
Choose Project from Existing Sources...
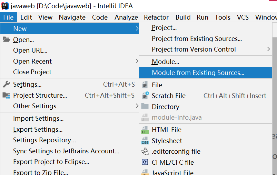(206, 39)
